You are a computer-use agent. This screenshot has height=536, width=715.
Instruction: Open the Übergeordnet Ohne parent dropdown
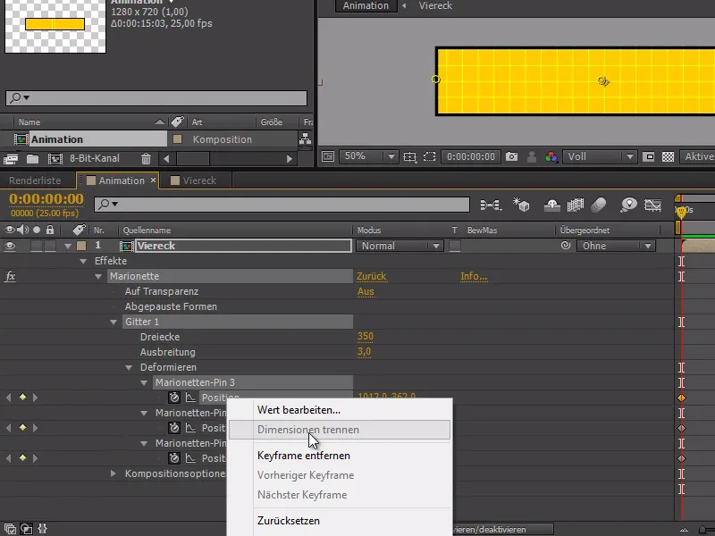click(x=616, y=247)
